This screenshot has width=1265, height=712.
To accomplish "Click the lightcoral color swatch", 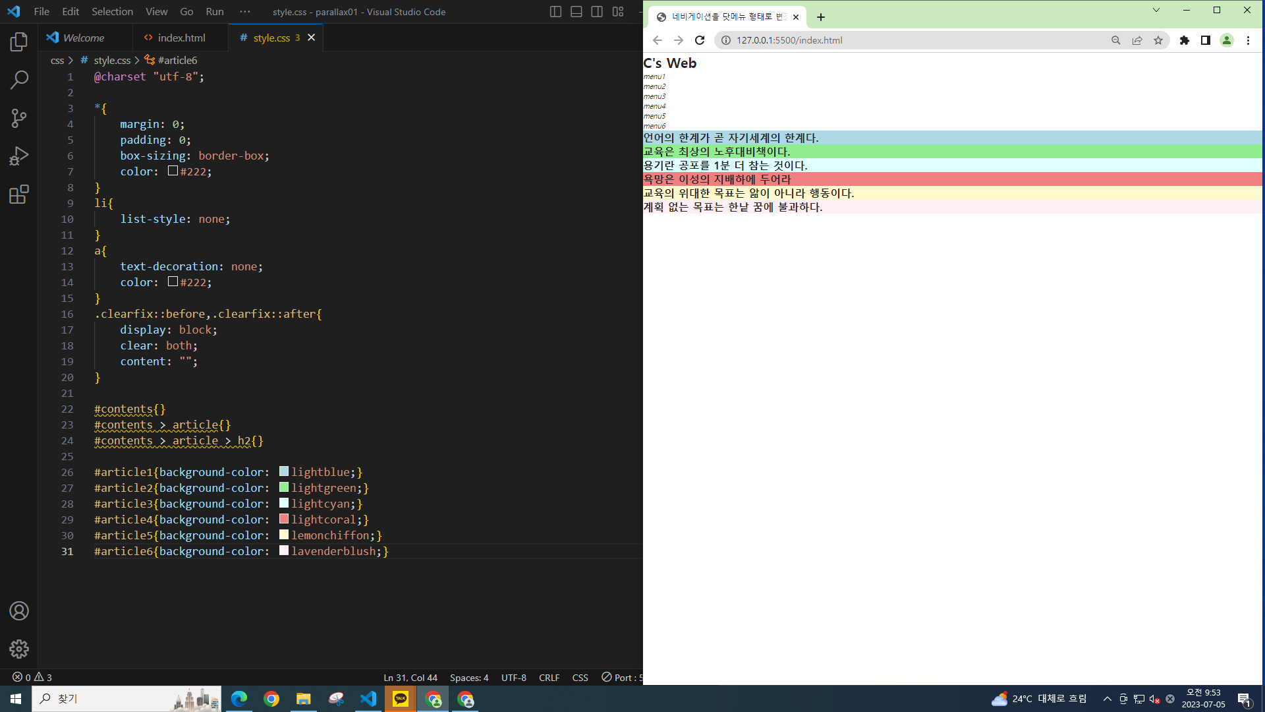I will click(x=284, y=519).
